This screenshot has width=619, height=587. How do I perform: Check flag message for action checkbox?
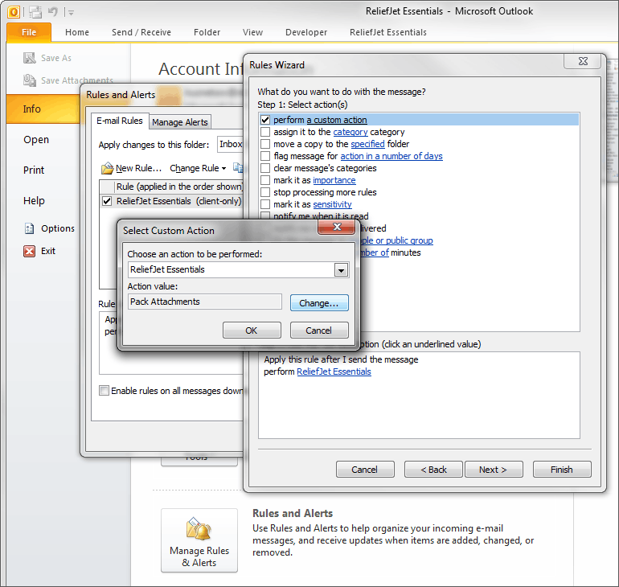(265, 156)
